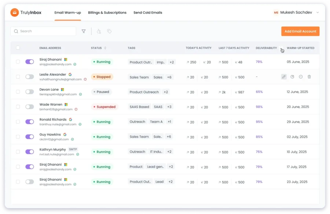View Leslie Alexander's stats via the pie chart icon
Screen dimensions: 330x214
pos(292,77)
